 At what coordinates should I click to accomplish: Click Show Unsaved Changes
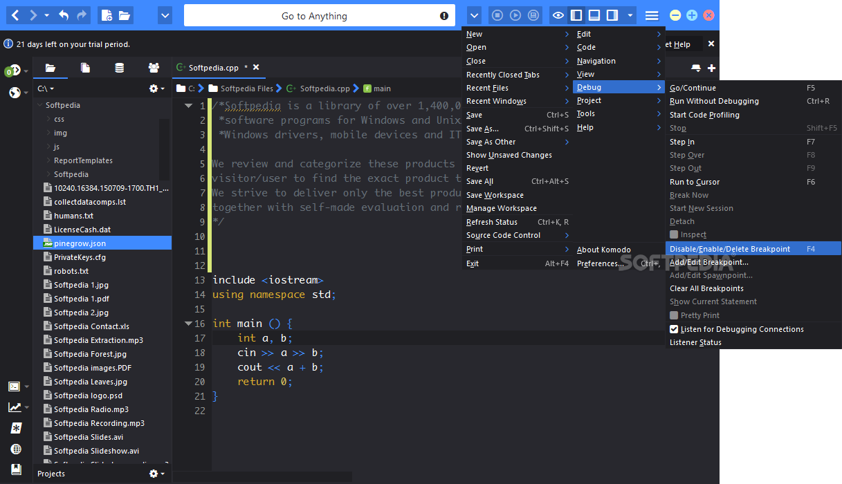518,155
